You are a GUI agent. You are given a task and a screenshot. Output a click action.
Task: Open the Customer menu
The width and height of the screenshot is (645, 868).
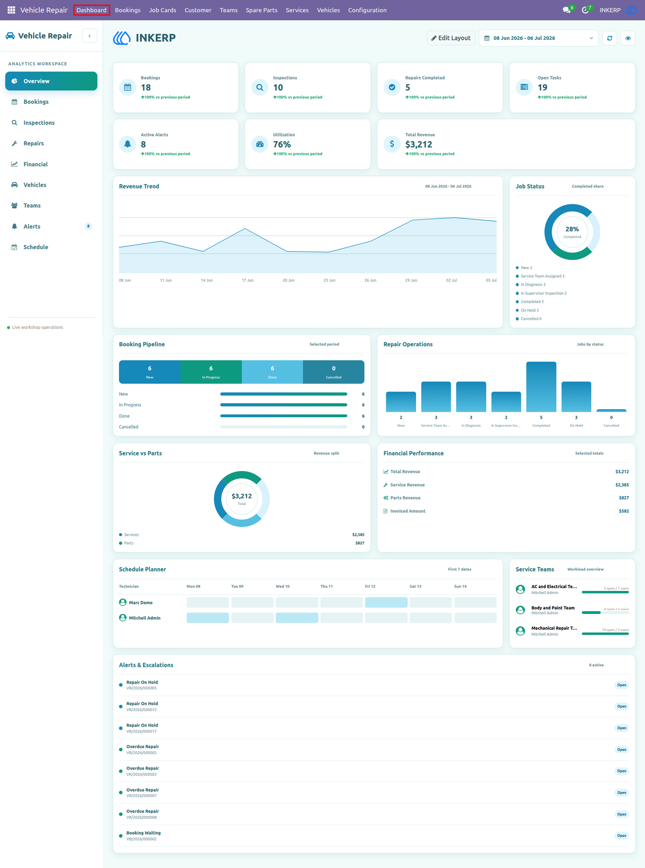(x=198, y=10)
